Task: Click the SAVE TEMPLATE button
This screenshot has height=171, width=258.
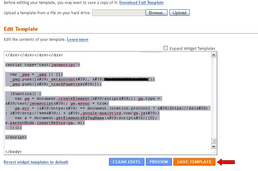Action: (x=194, y=162)
